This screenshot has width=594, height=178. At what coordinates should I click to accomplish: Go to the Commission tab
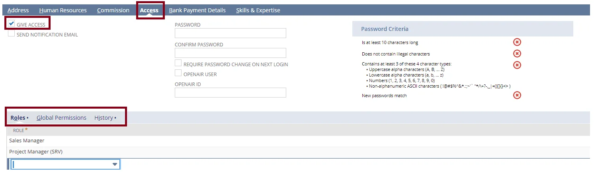coord(113,10)
